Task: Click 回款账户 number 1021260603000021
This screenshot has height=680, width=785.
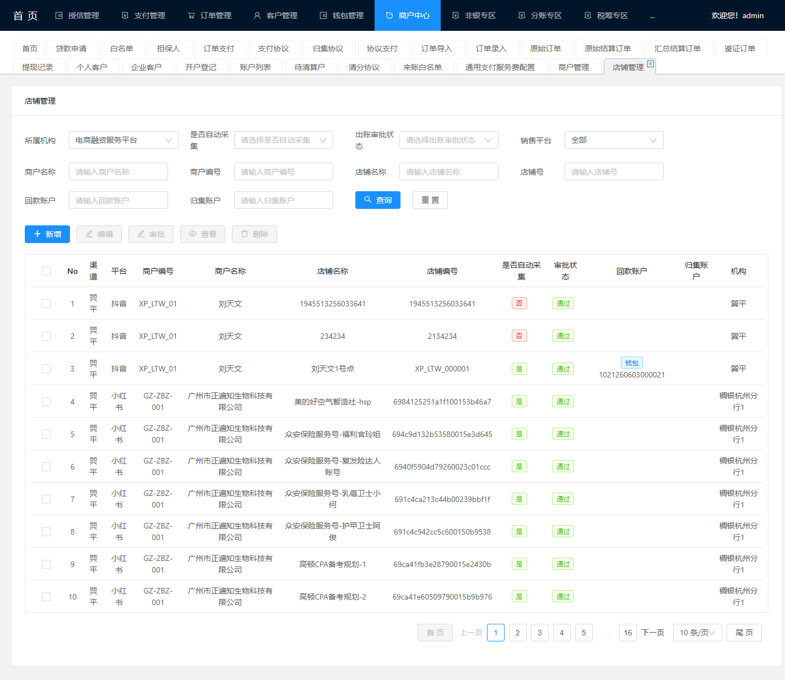Action: tap(632, 375)
